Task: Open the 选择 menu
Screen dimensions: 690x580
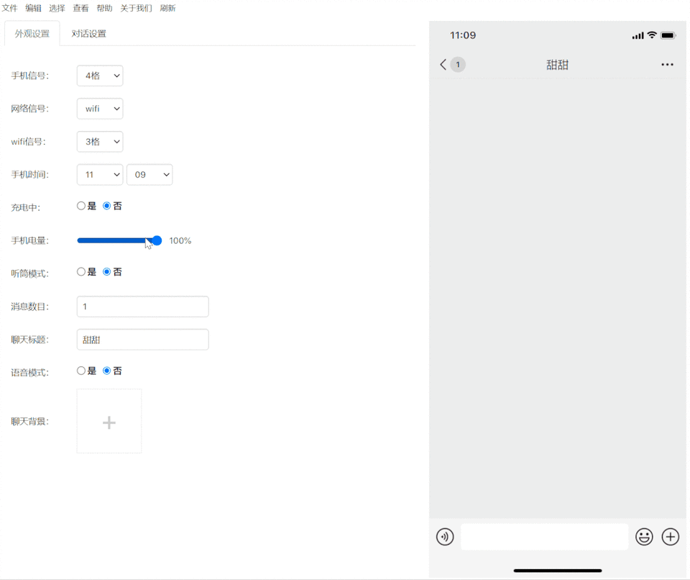Action: [57, 8]
